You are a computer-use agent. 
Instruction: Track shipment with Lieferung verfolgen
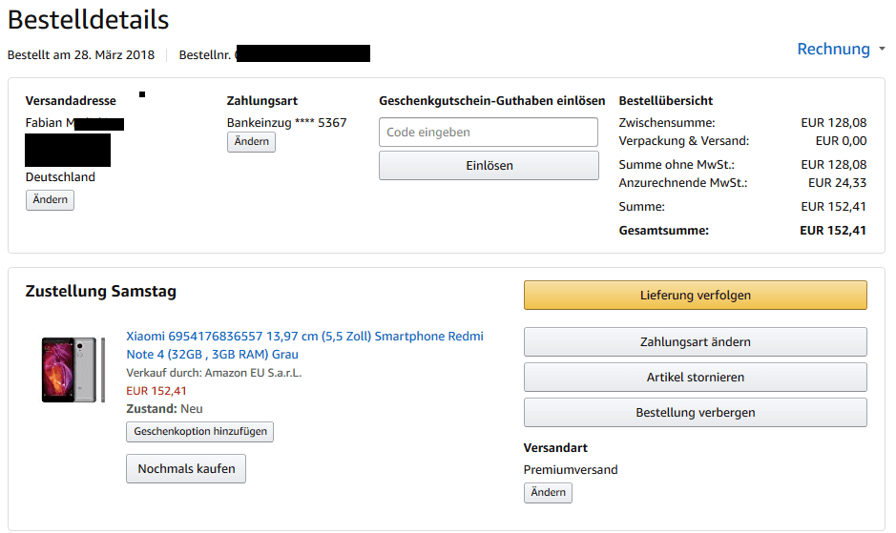(696, 296)
